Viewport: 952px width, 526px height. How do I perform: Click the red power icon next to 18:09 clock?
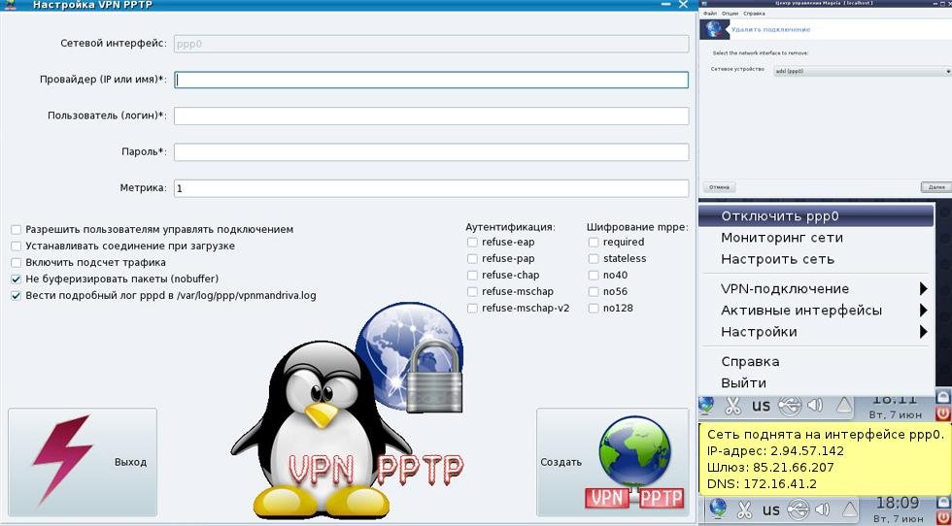[x=942, y=517]
